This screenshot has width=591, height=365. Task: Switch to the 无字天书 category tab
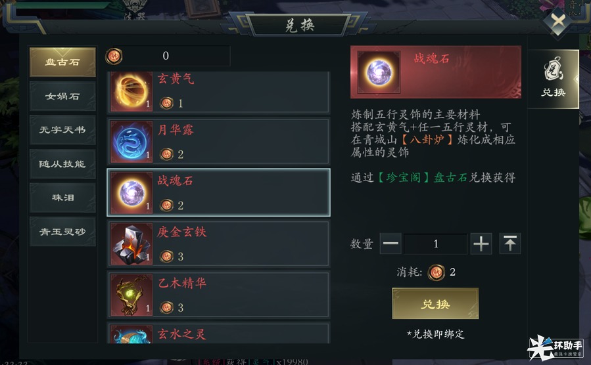[62, 130]
